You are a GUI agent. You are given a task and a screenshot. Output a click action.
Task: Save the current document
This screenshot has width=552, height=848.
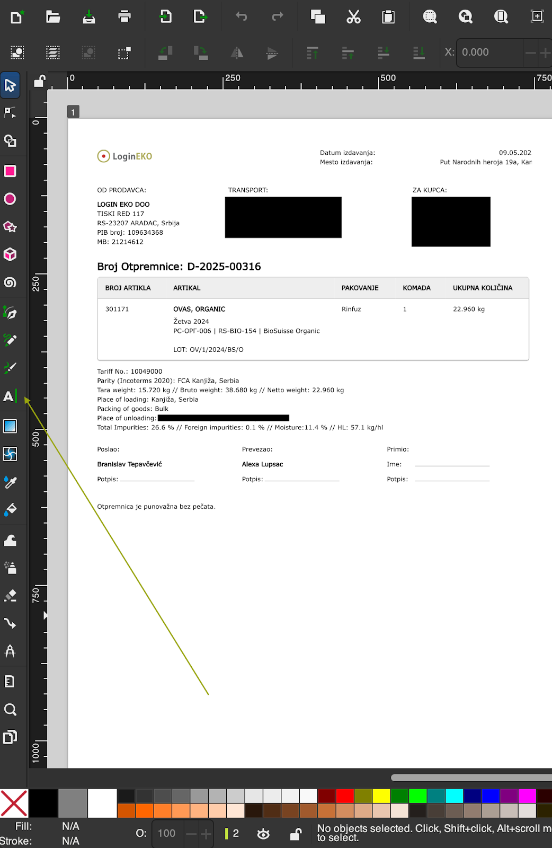click(89, 17)
